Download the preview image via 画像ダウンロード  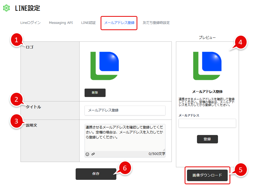[207, 175]
